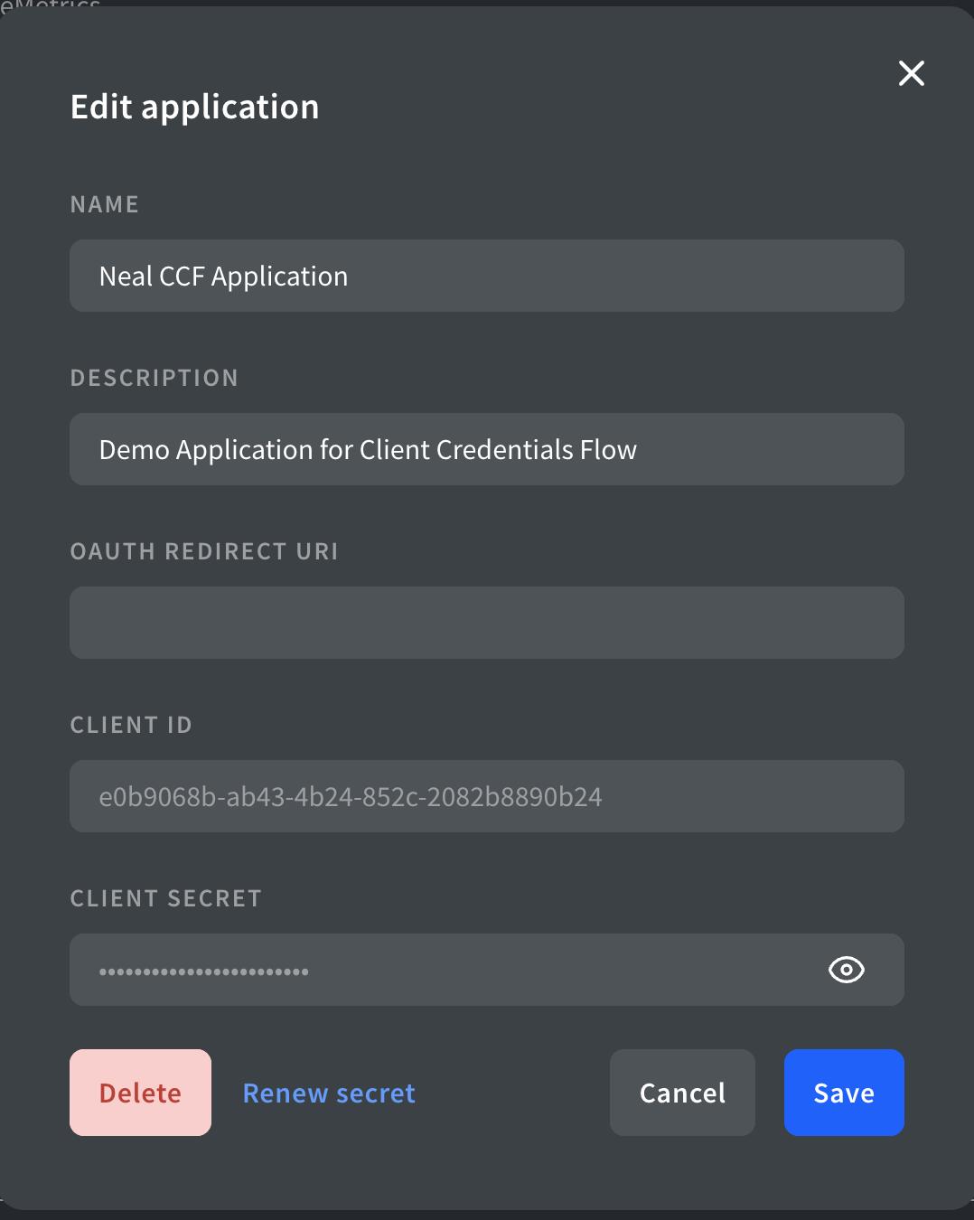Screen dimensions: 974x1220
Task: Click the Edit application heading
Action: tap(195, 108)
